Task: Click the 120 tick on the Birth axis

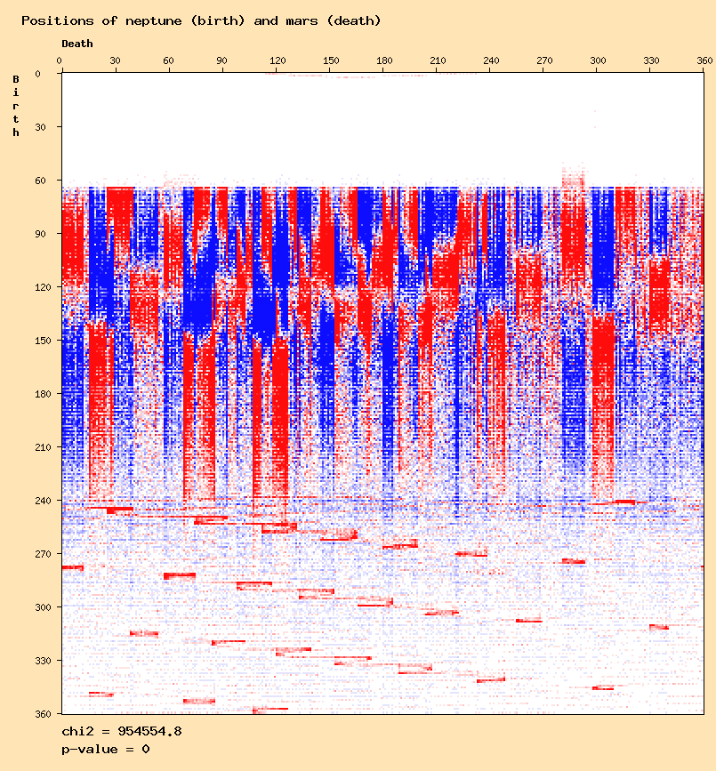Action: point(40,287)
